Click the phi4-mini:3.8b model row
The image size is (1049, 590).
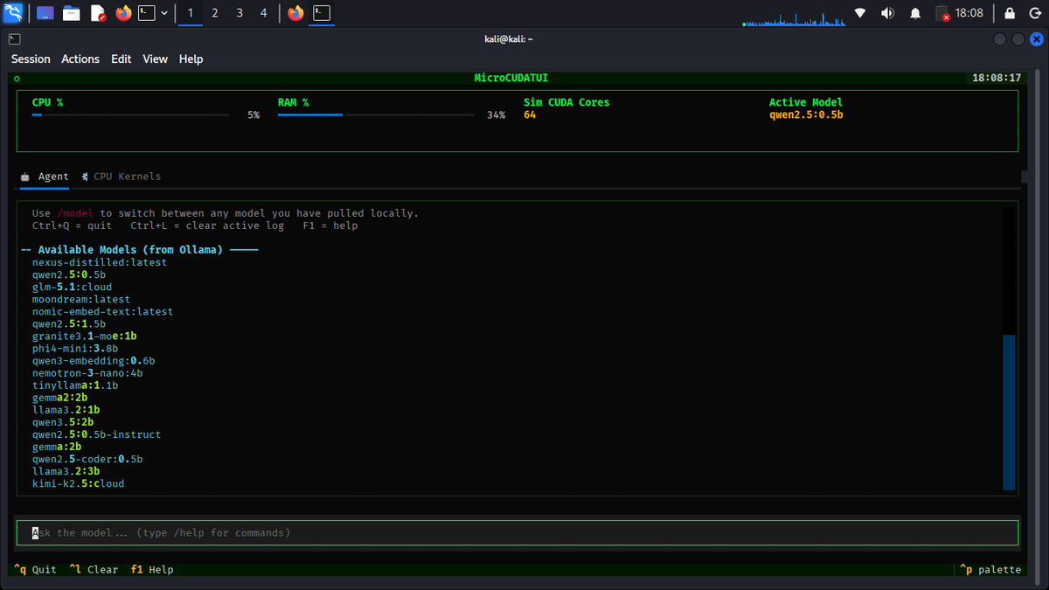[x=75, y=348]
